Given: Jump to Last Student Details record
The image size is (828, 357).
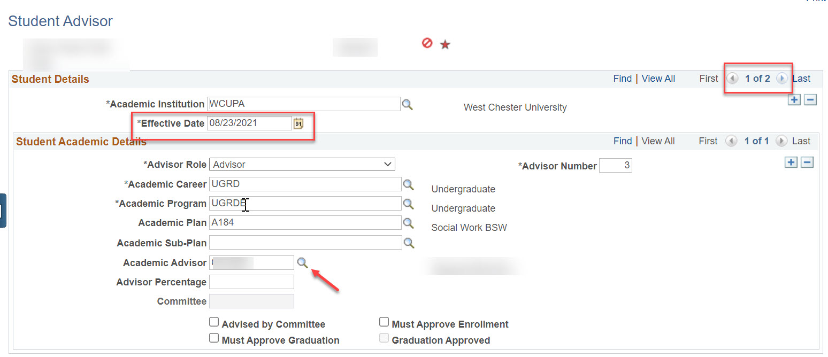Looking at the screenshot, I should 801,79.
